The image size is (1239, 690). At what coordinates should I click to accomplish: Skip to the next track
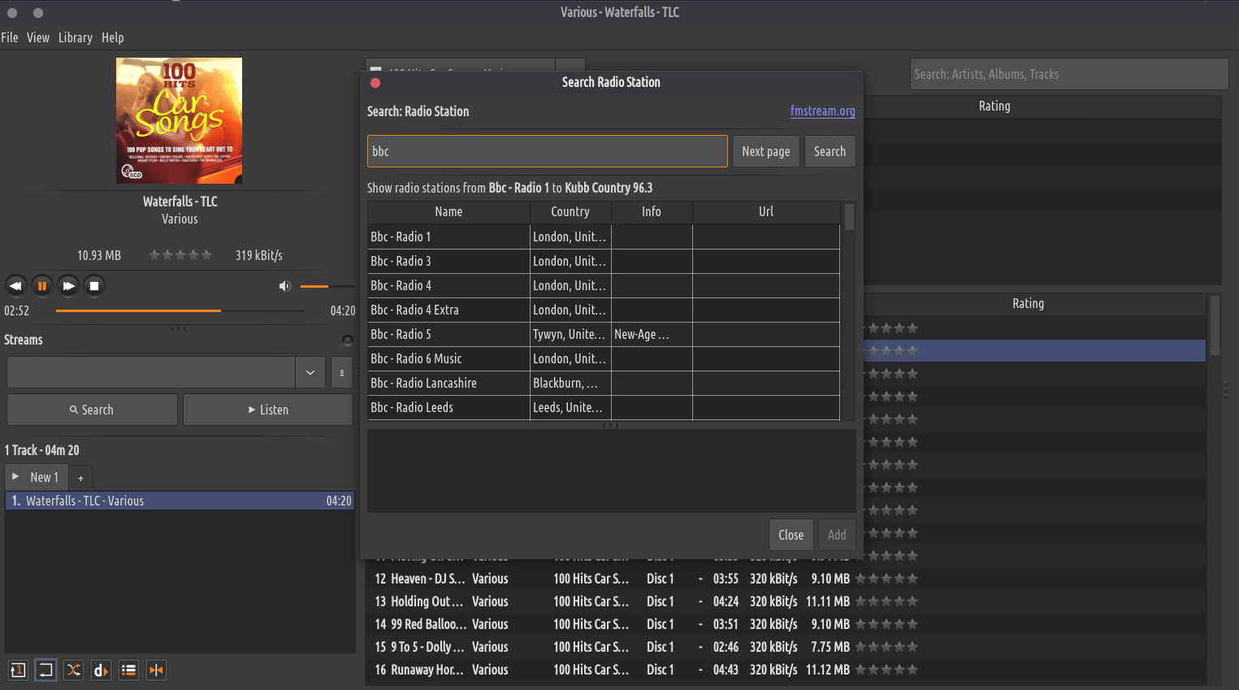coord(69,286)
